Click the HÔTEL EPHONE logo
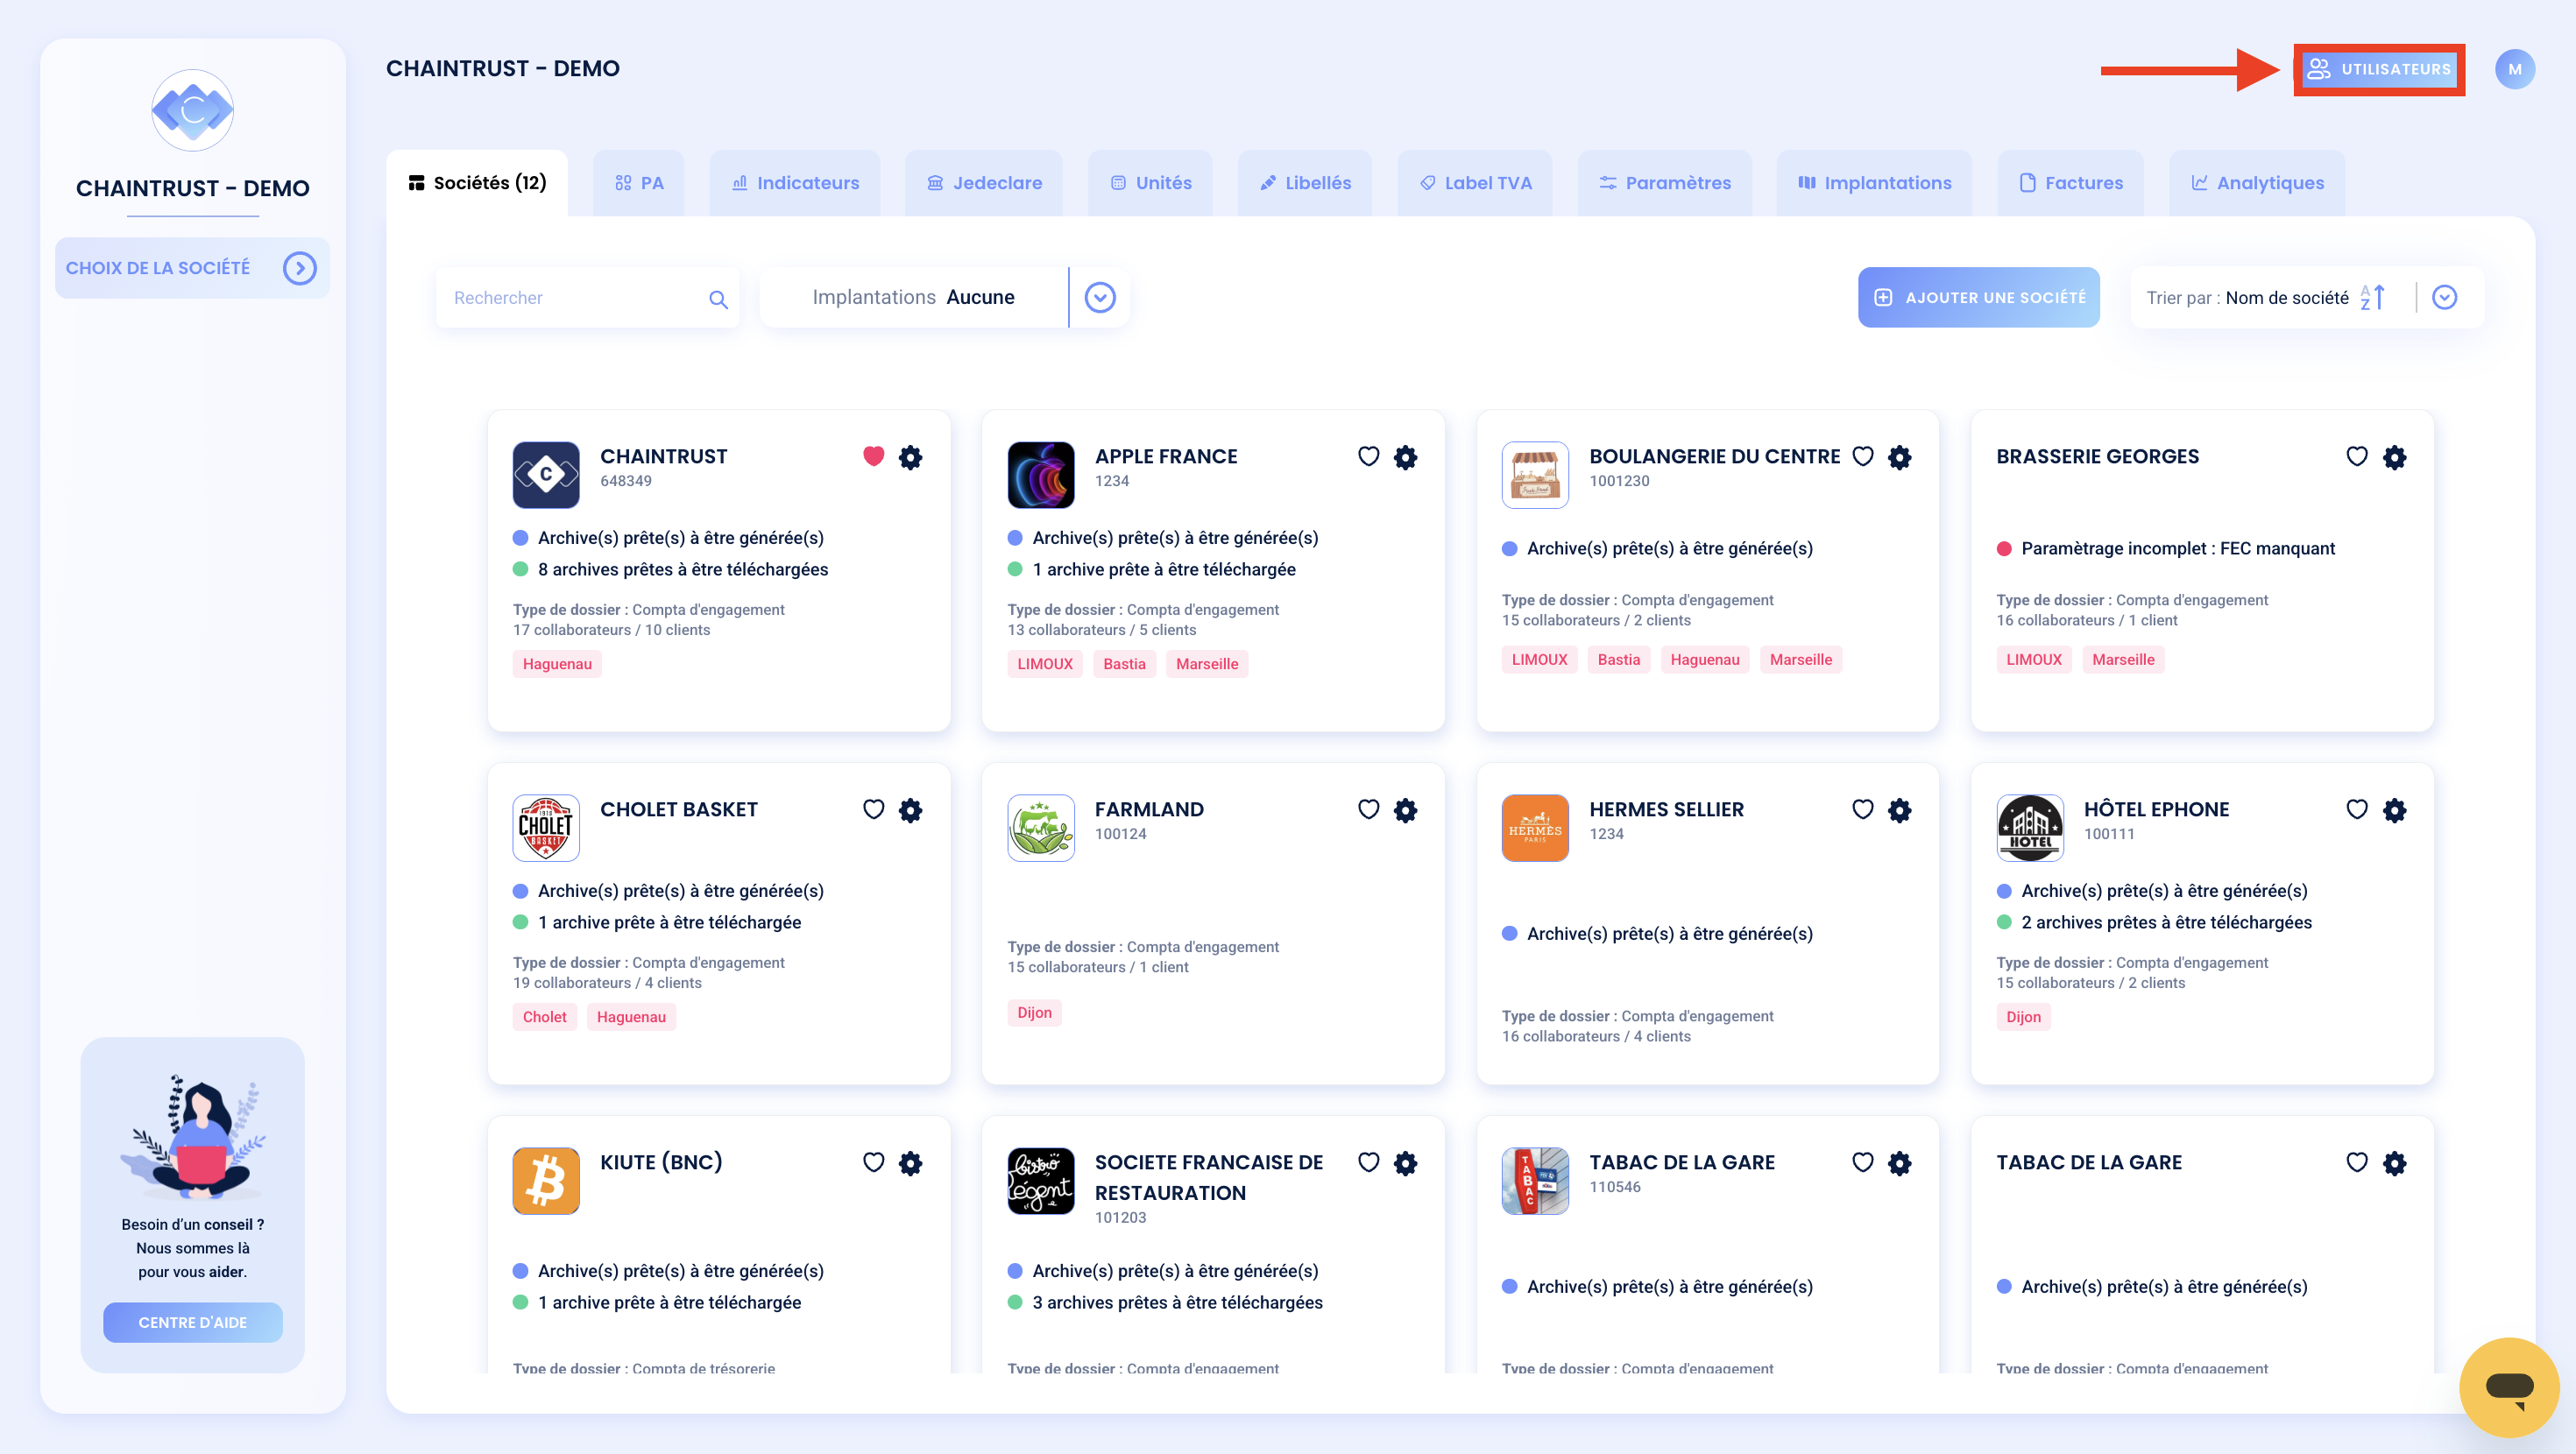 click(x=2030, y=828)
